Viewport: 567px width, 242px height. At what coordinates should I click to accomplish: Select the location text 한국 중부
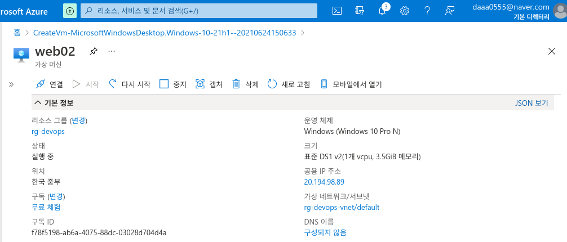46,182
